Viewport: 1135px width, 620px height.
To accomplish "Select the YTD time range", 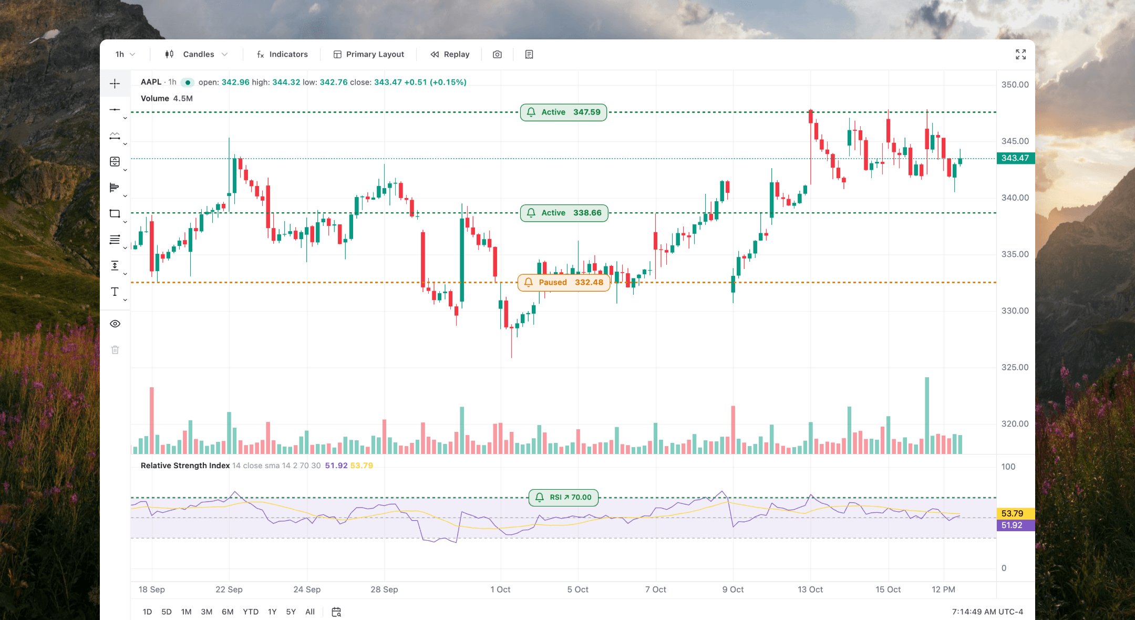I will pyautogui.click(x=251, y=612).
